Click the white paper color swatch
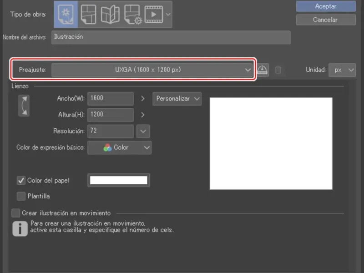Viewport: 364px width, 273px height. click(119, 180)
